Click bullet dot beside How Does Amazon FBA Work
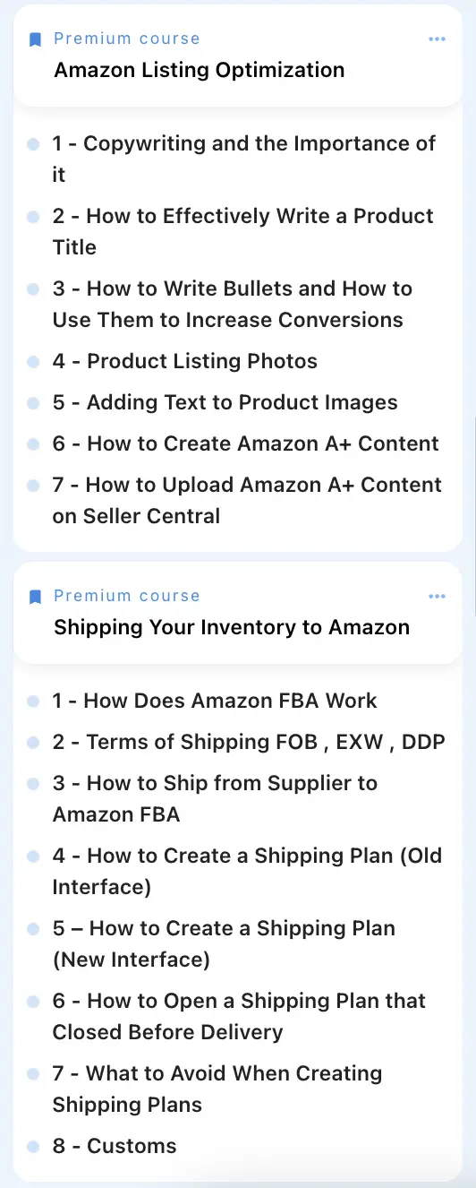The width and height of the screenshot is (476, 1188). pos(33,702)
